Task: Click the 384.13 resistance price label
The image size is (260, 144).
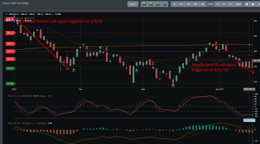Action: pyautogui.click(x=10, y=33)
